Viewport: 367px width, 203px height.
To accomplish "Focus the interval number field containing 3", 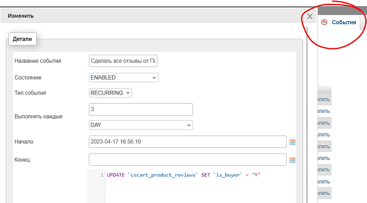I will pyautogui.click(x=141, y=109).
